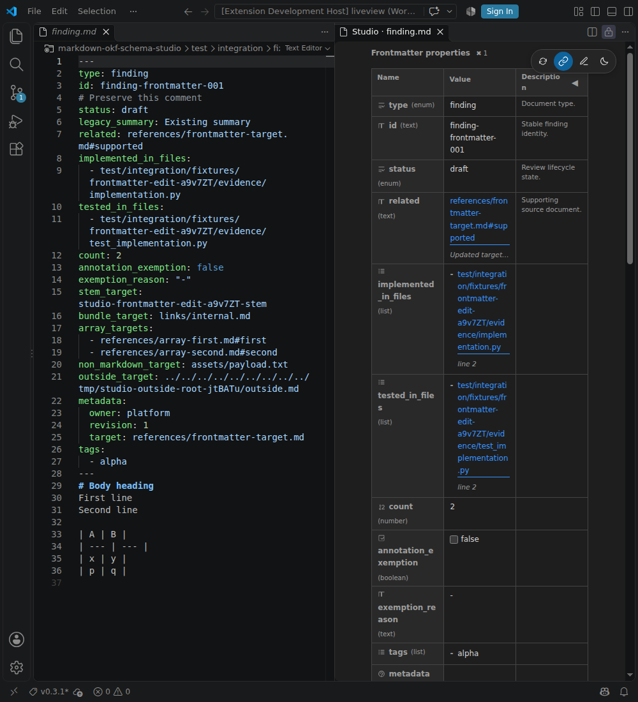This screenshot has width=638, height=702.
Task: Switch to the Studio · finding.md tab
Action: tap(391, 32)
